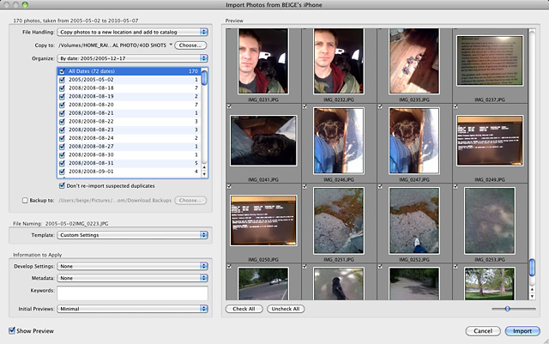The height and width of the screenshot is (344, 549).
Task: Select the IMG_0249.JPG thumbnail
Action: click(x=490, y=141)
